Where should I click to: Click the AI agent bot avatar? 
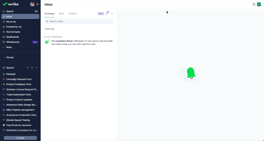(47, 42)
